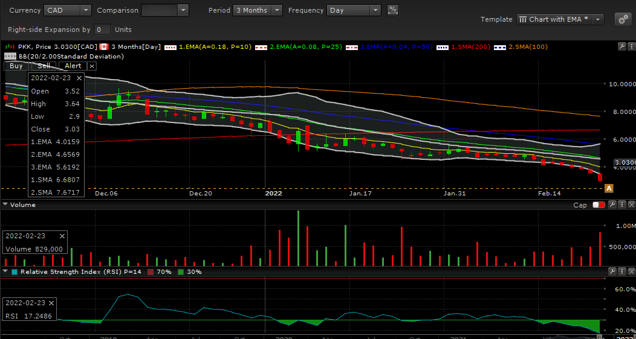Click the 60.0% RSI axis label
This screenshot has width=636, height=339.
[625, 290]
